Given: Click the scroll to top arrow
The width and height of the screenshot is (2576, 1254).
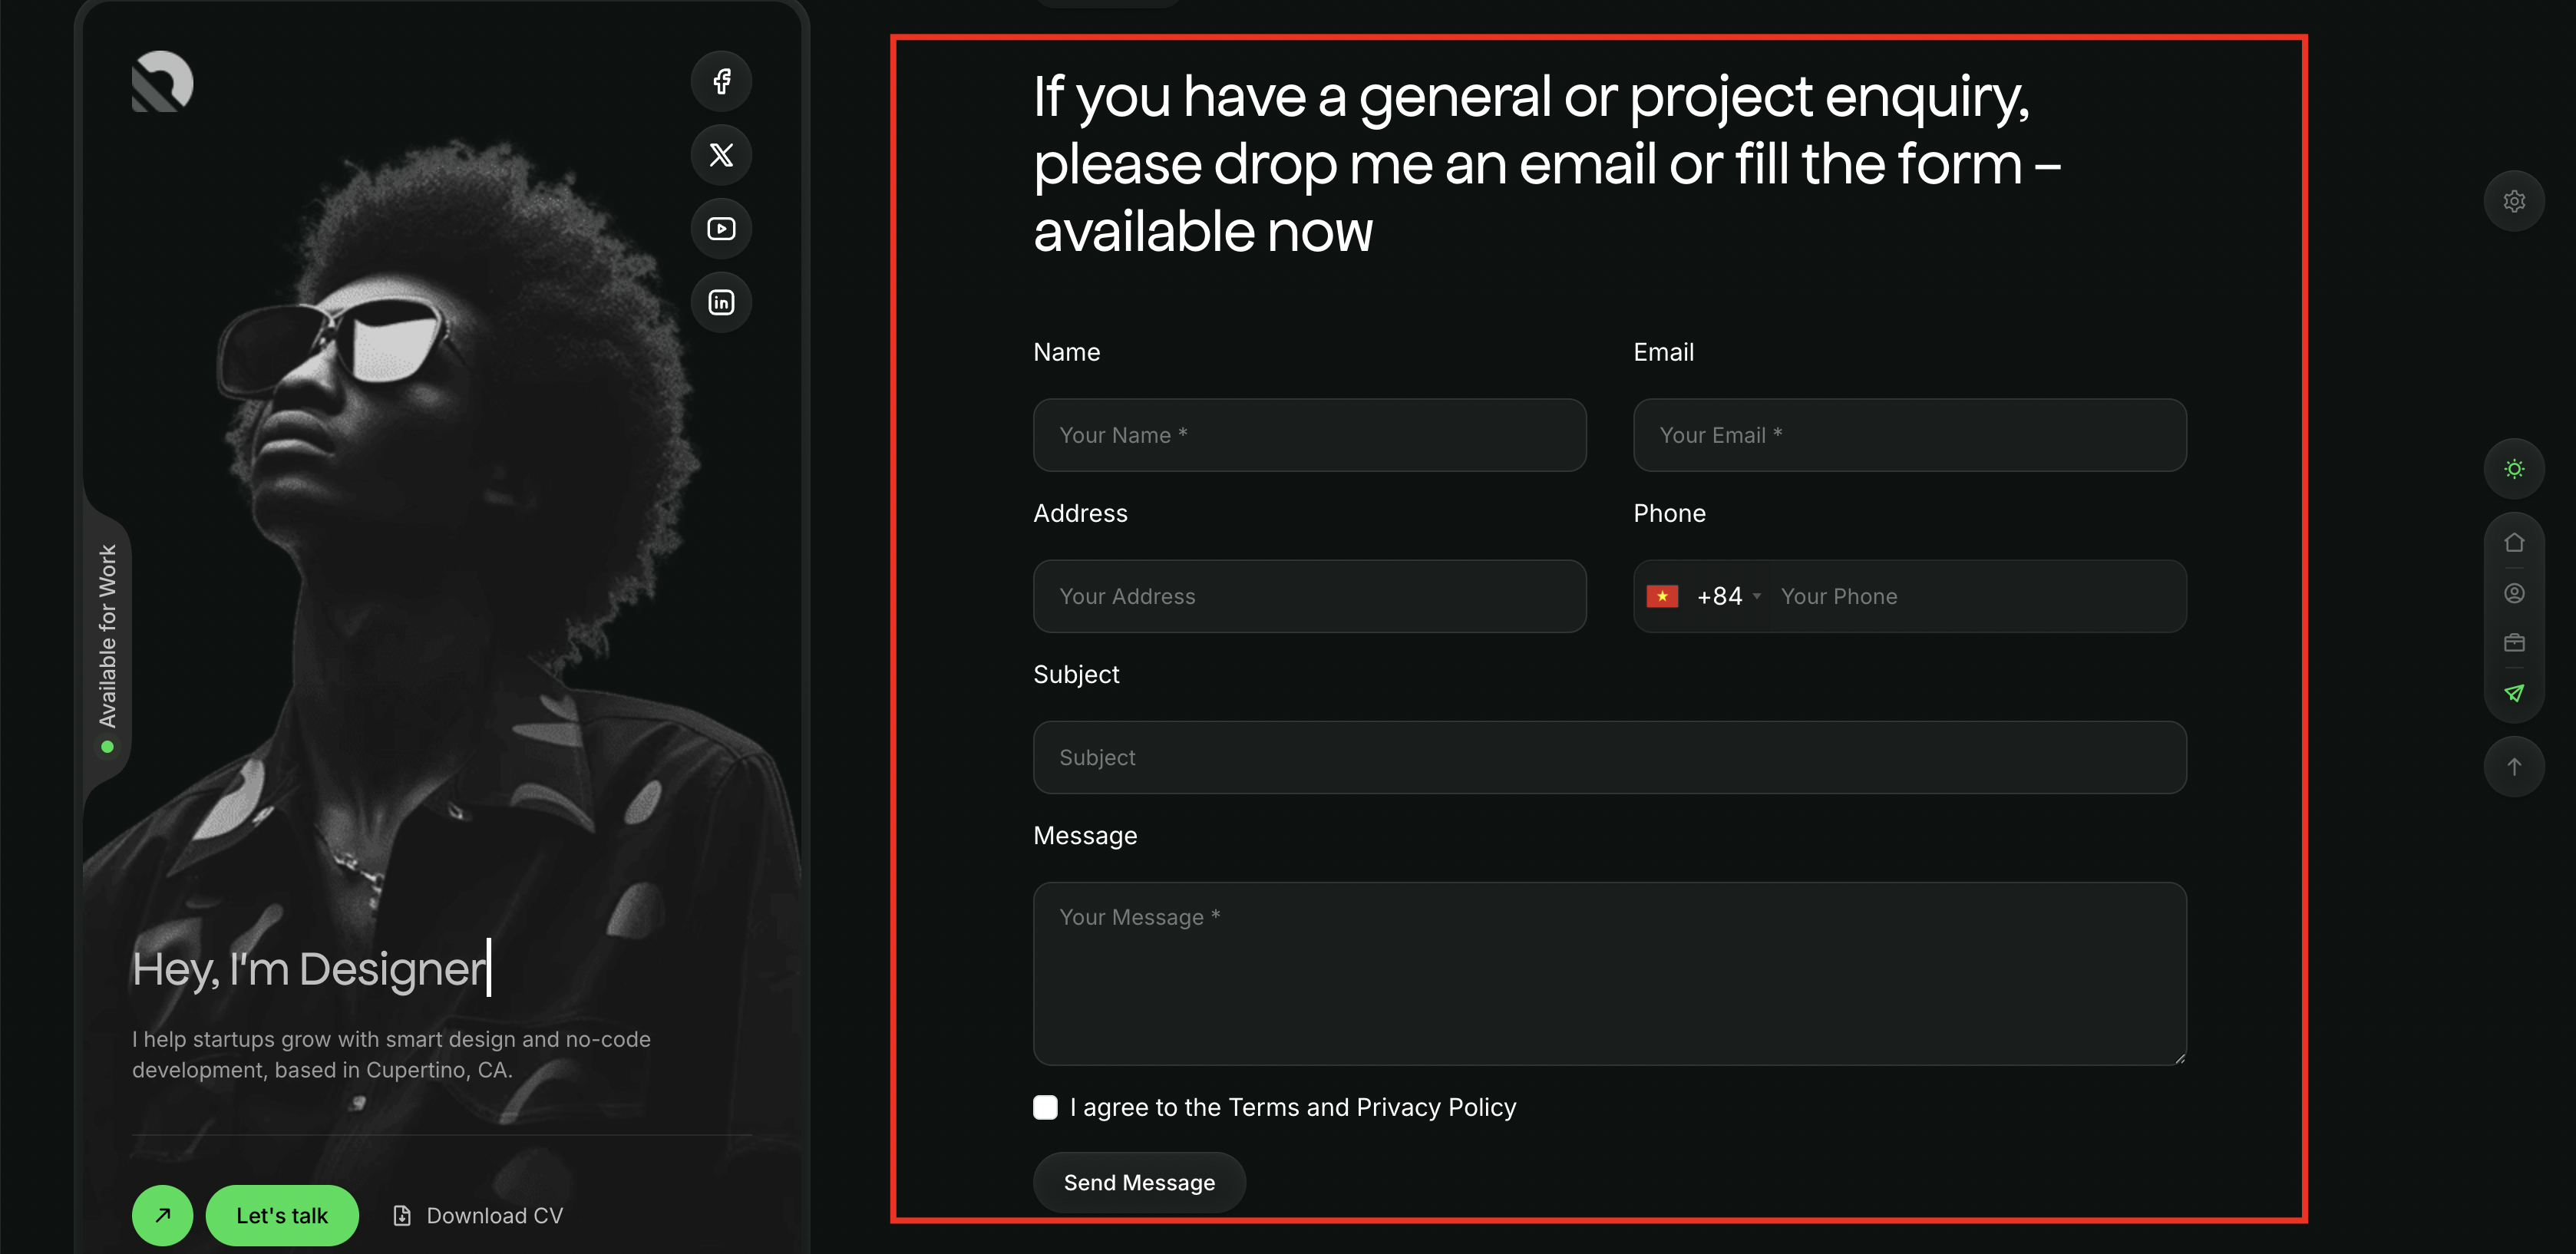Looking at the screenshot, I should point(2513,767).
